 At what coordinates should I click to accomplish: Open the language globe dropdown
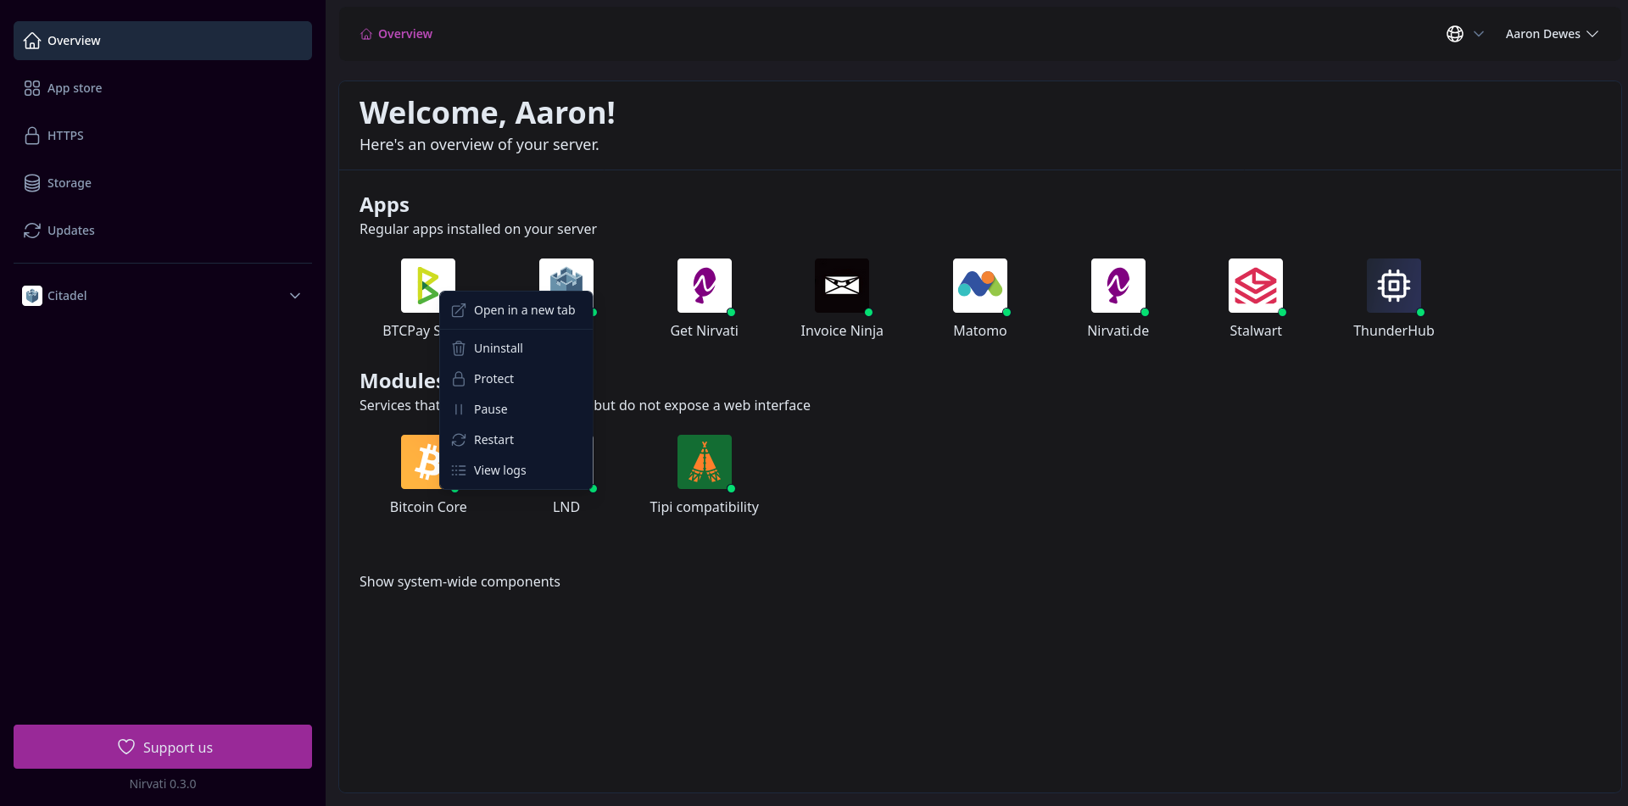coord(1464,34)
